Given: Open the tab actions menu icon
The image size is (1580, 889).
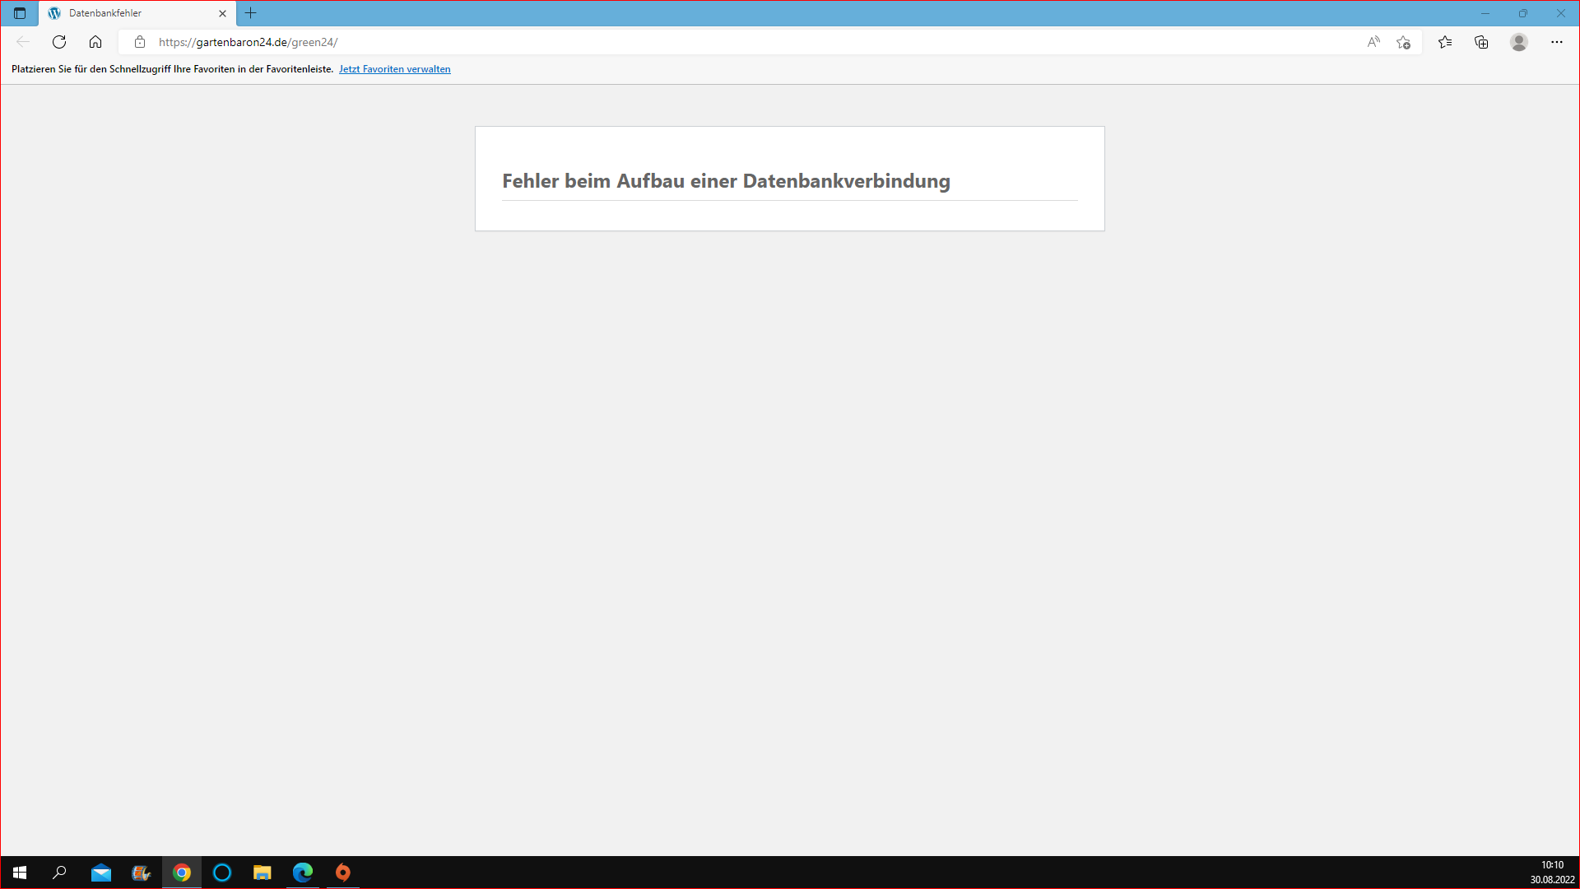Looking at the screenshot, I should pyautogui.click(x=20, y=13).
